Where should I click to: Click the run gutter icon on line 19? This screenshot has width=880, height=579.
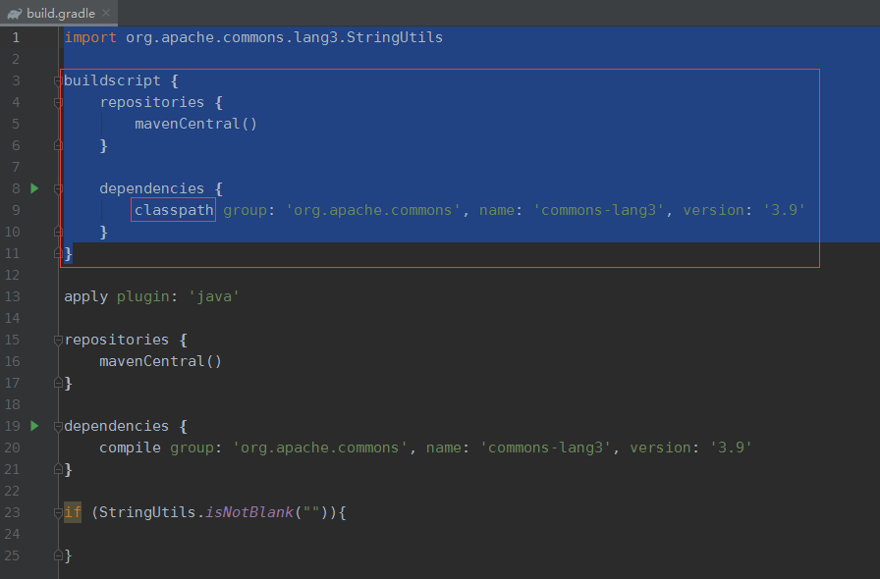point(34,425)
